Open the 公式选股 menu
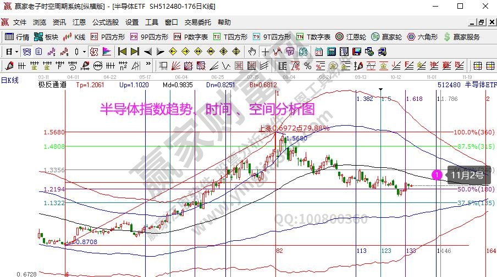 (106, 22)
